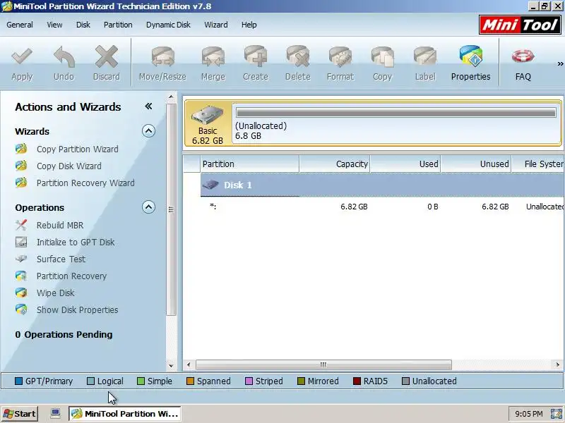
Task: Click the Delete partition icon
Action: (x=297, y=56)
